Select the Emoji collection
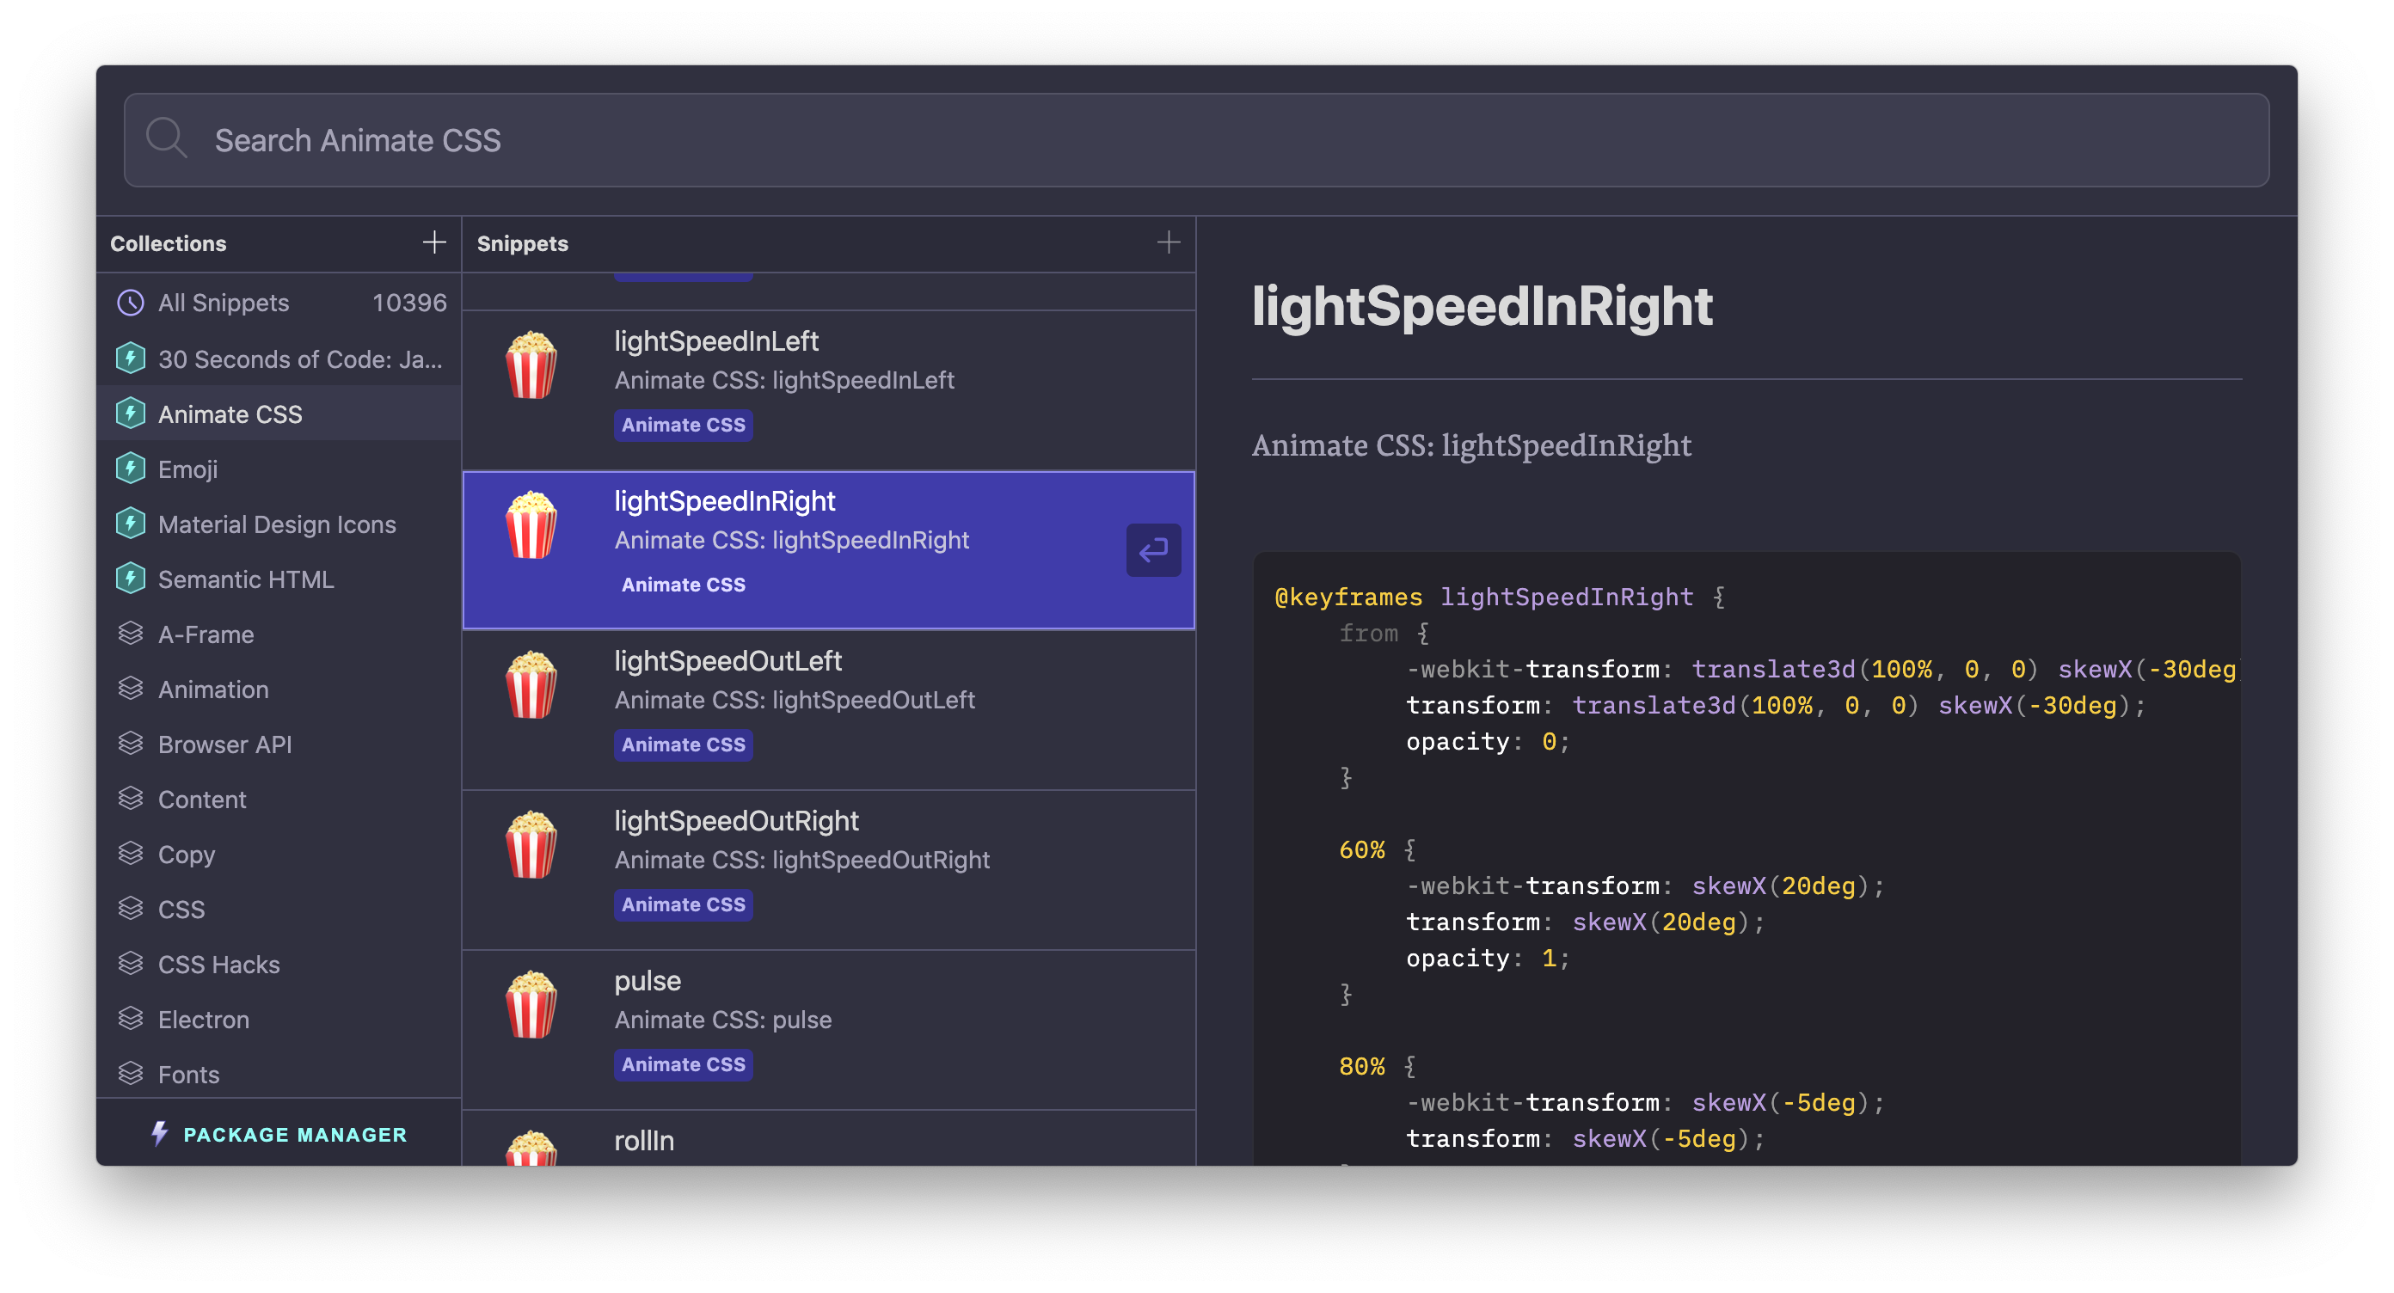 tap(279, 469)
